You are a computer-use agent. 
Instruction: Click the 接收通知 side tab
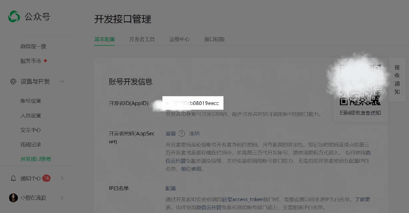(x=397, y=80)
